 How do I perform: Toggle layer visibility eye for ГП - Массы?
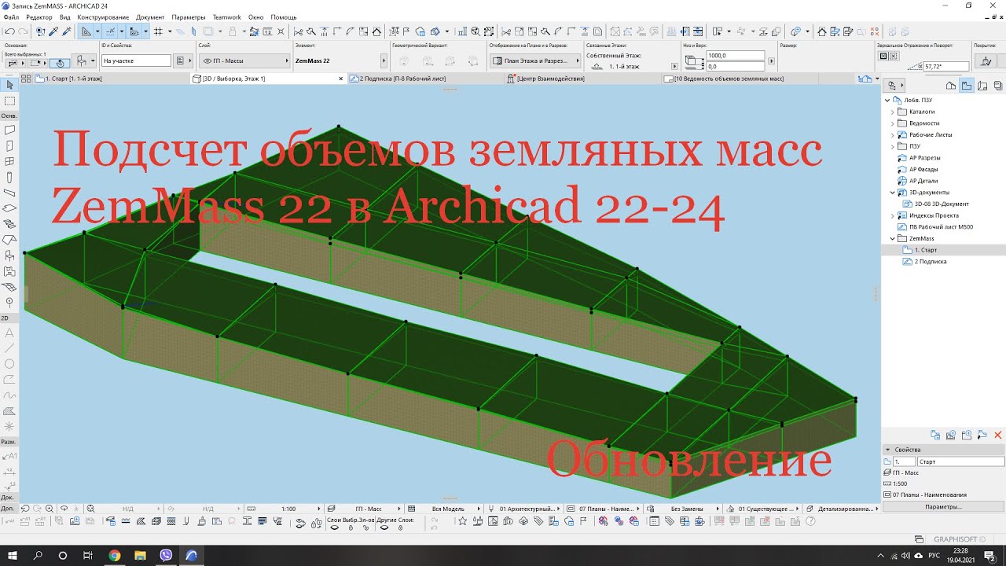pyautogui.click(x=207, y=61)
